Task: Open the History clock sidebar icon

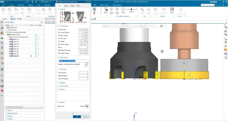Action: (x=2, y=75)
